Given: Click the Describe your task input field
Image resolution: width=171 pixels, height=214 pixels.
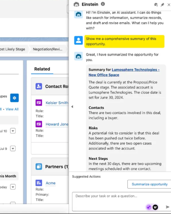Looking at the screenshot, I should coord(121,202).
